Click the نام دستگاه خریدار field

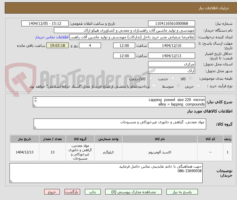click(x=124, y=30)
